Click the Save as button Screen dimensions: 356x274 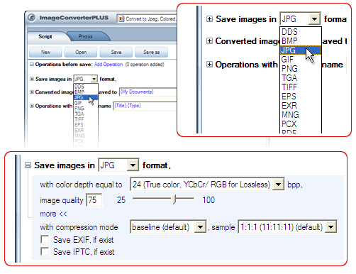(152, 52)
